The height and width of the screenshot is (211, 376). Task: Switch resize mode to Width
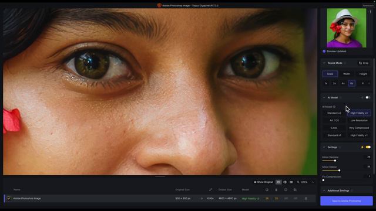click(347, 74)
